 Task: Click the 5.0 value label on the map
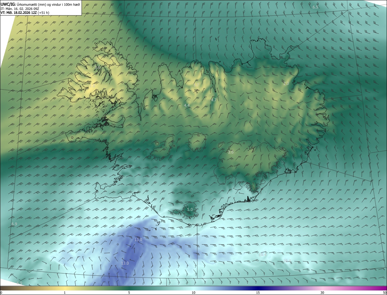pyautogui.click(x=190, y=209)
